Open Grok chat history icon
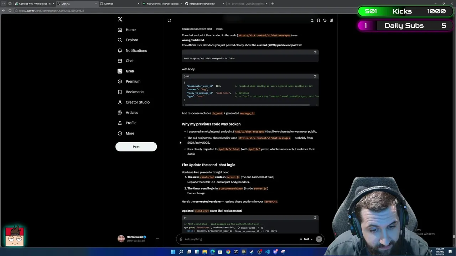The width and height of the screenshot is (456, 256). [325, 20]
